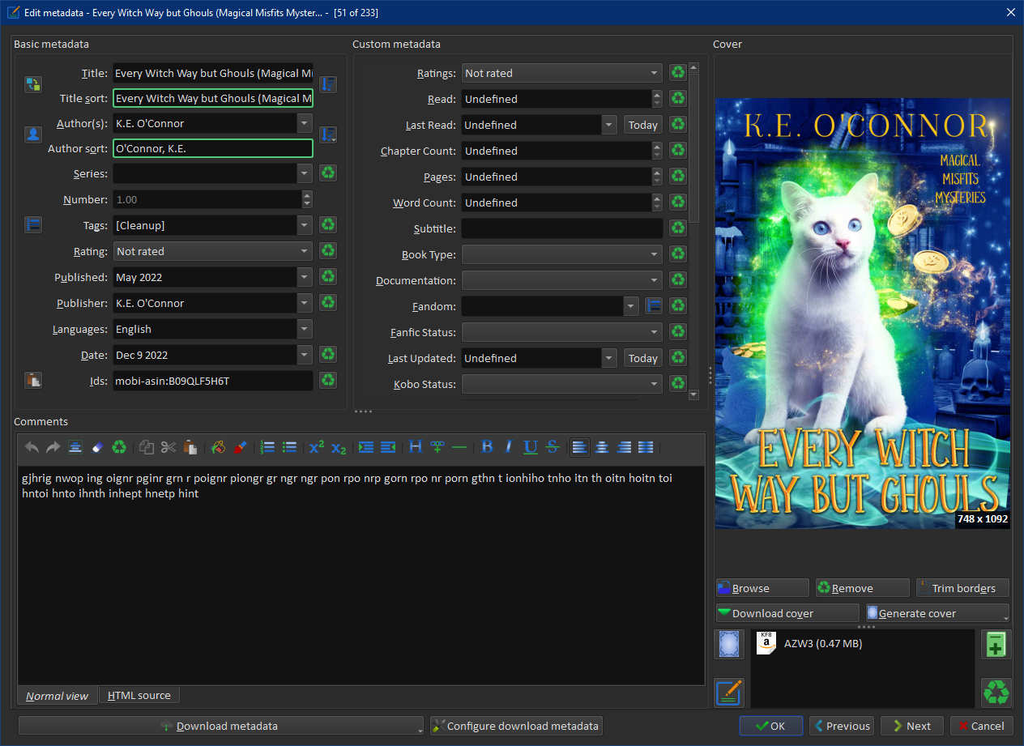Click in the Subtitle input field
Viewport: 1024px width, 746px height.
pyautogui.click(x=562, y=228)
